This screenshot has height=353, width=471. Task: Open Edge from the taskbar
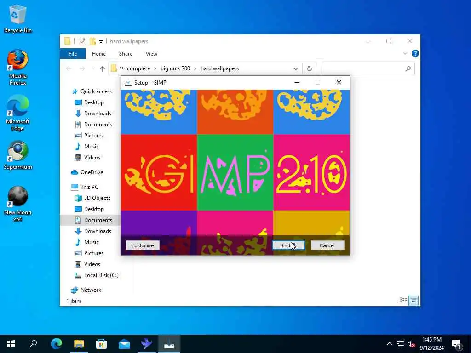pos(57,344)
